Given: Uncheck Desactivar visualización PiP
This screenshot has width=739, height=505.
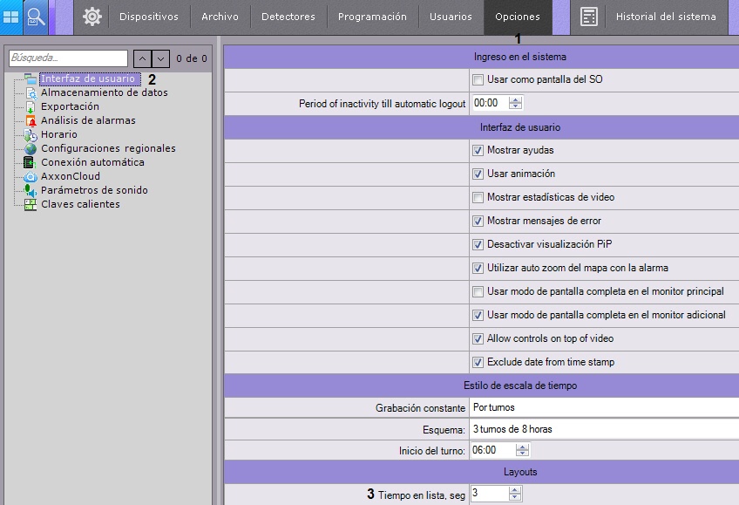Looking at the screenshot, I should (478, 244).
